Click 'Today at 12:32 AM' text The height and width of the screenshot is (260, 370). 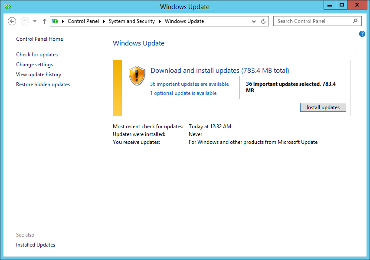[x=210, y=127]
